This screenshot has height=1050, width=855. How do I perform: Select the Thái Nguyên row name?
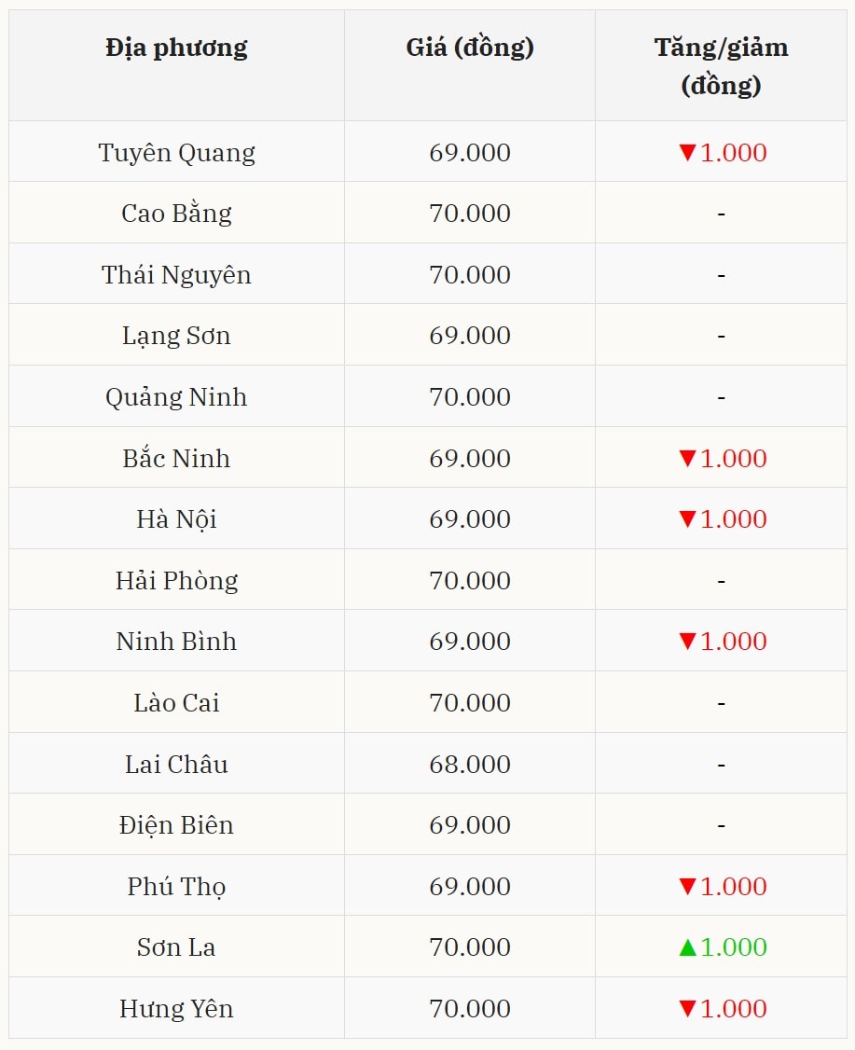(x=176, y=275)
